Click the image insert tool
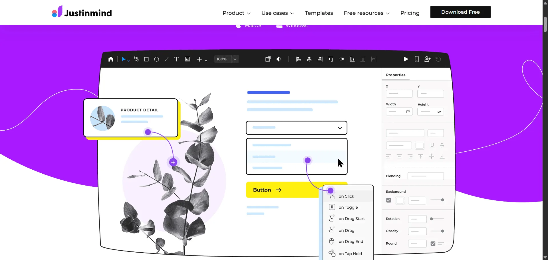Screen dimensions: 548x260 (188, 59)
